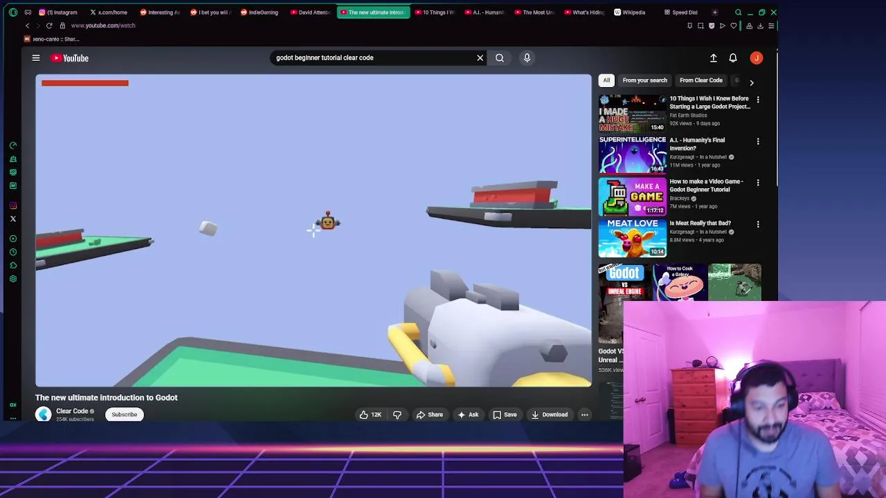Open Instagram in the Opera sidebar
The height and width of the screenshot is (498, 886).
(13, 205)
